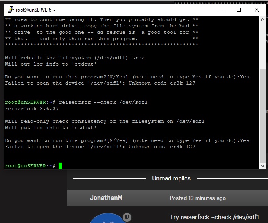268x223 pixels.
Task: Click the line 'reiserfsck 3.6.27'
Action: pos(32,109)
